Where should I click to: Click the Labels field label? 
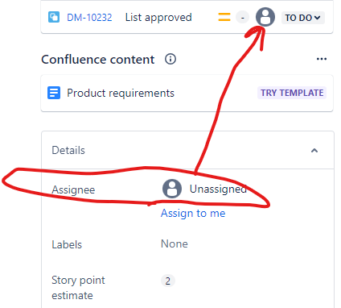click(67, 244)
